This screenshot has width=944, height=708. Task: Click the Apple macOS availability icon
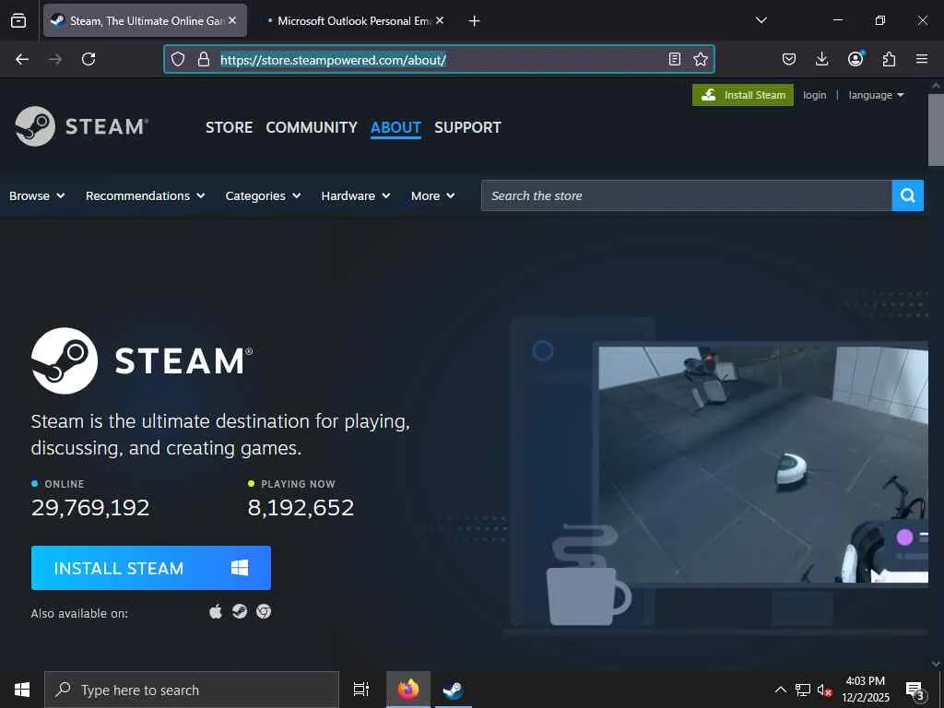pyautogui.click(x=216, y=612)
